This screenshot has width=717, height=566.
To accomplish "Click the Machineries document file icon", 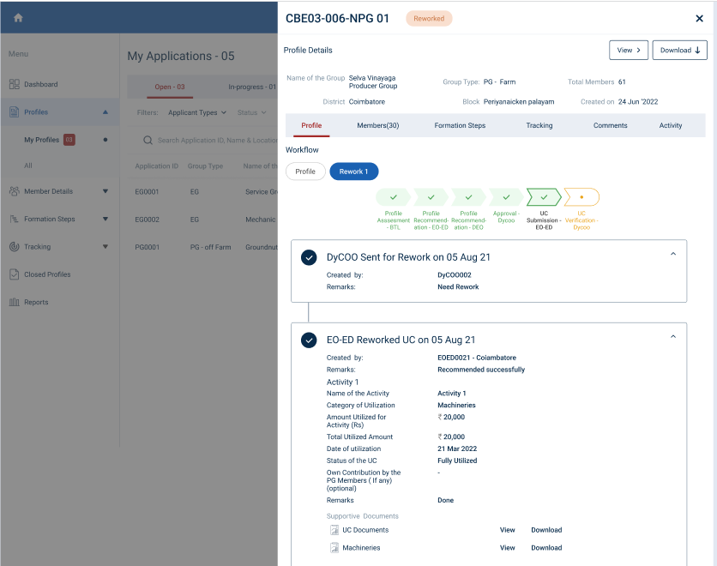I will tap(334, 548).
